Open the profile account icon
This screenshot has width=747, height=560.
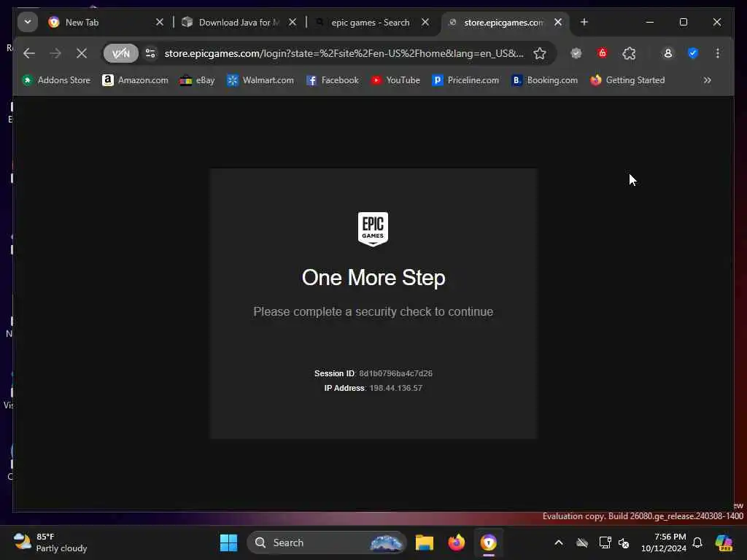pyautogui.click(x=668, y=53)
